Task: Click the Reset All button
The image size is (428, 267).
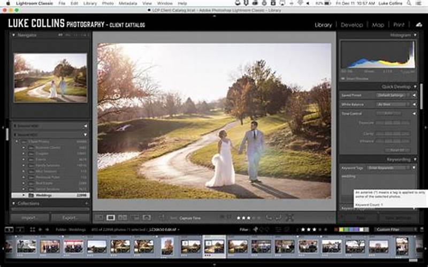Action: pos(397,150)
